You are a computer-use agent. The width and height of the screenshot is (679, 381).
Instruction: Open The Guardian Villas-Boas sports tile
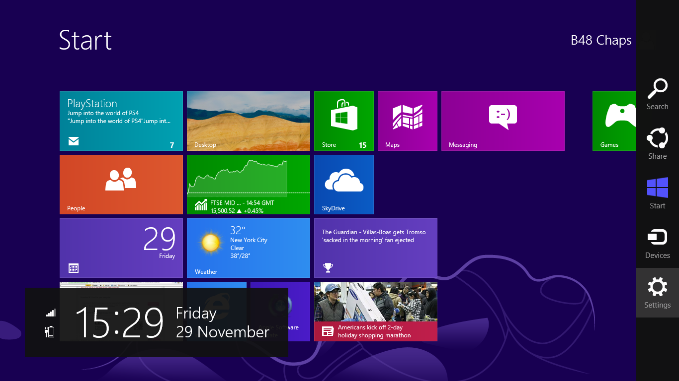(x=376, y=248)
